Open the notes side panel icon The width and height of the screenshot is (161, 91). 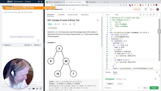coord(159,31)
